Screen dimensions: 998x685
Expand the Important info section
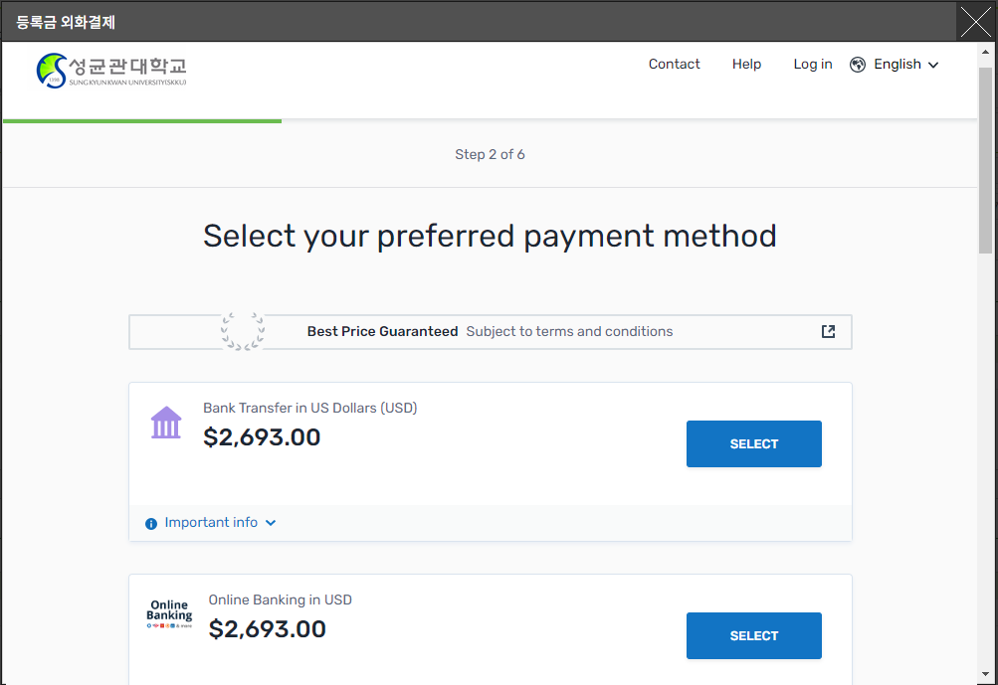coord(211,523)
